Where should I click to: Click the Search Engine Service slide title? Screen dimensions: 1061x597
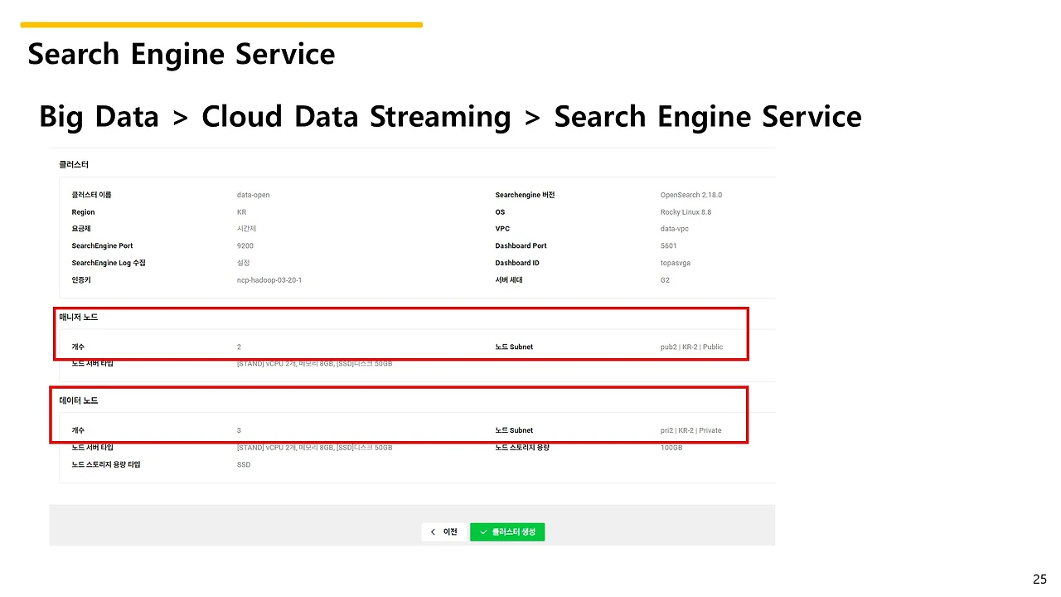[x=182, y=55]
